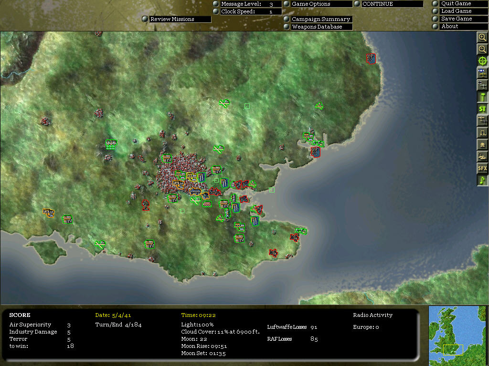Click the round bullet beside Message Level
489x366 pixels.
215,4
